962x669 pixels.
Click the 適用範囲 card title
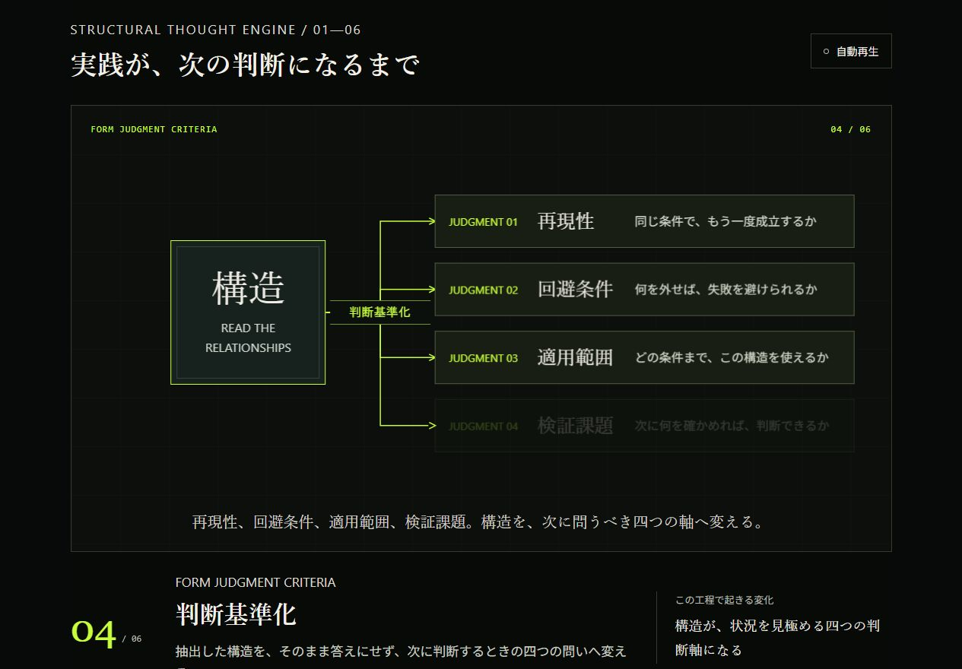pyautogui.click(x=575, y=357)
